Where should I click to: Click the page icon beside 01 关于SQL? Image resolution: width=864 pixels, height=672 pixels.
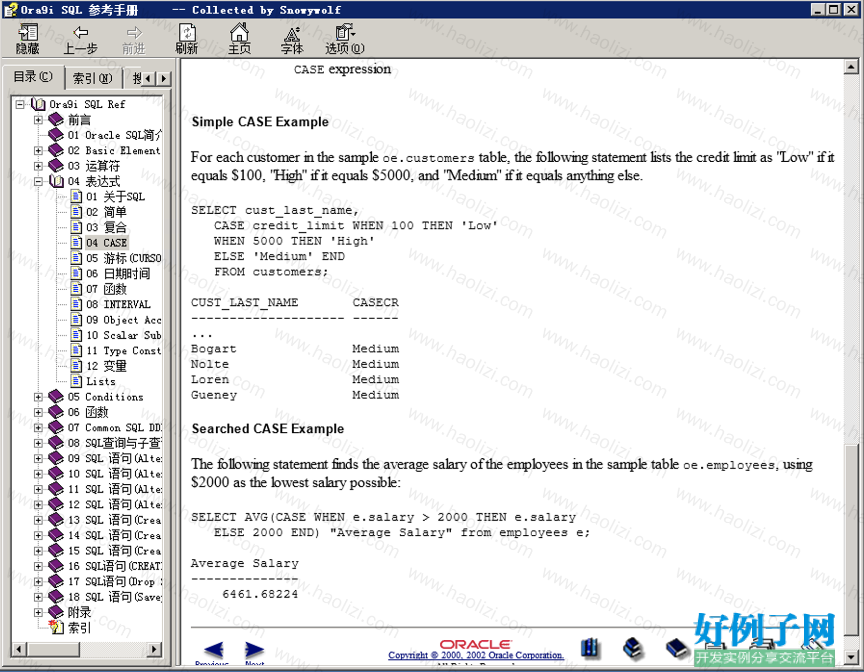(x=76, y=196)
